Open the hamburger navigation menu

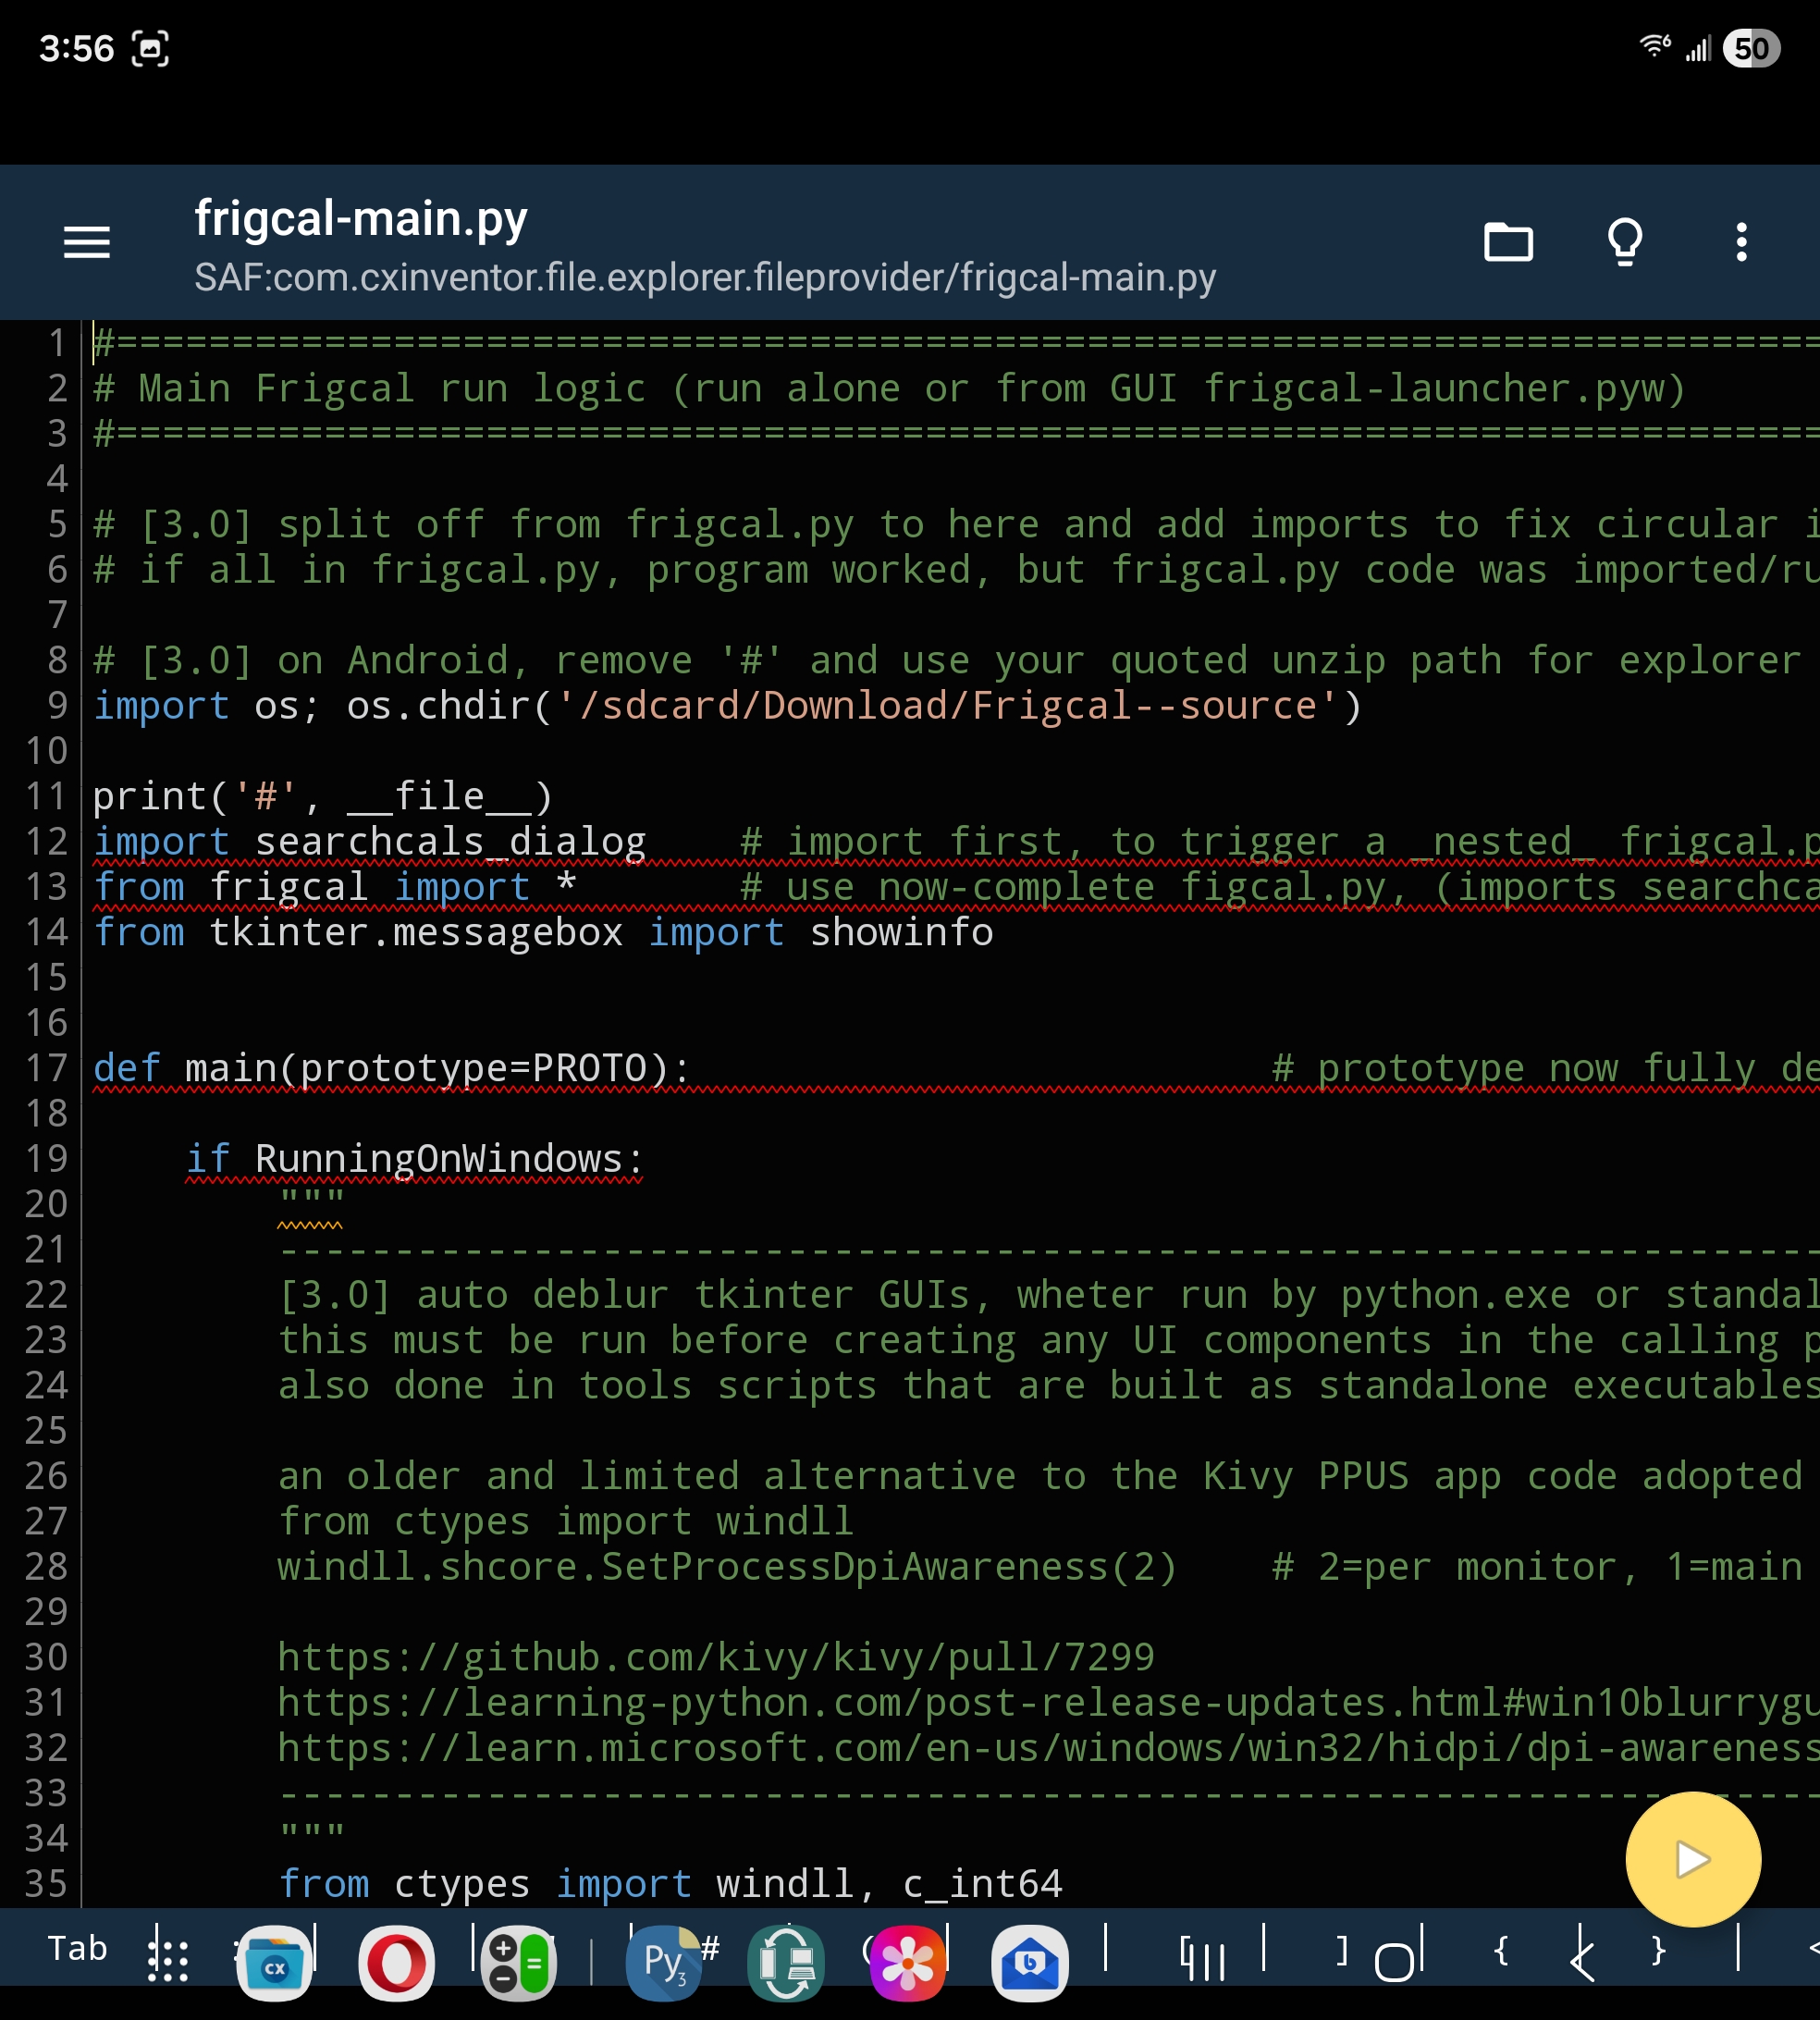87,242
